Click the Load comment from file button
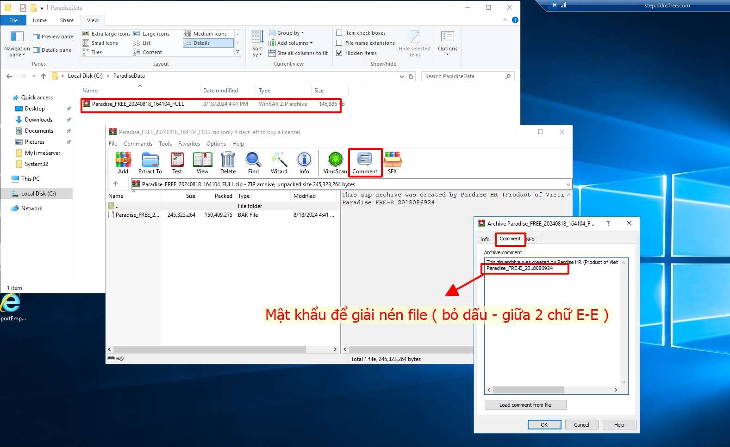Image resolution: width=730 pixels, height=447 pixels. tap(525, 405)
